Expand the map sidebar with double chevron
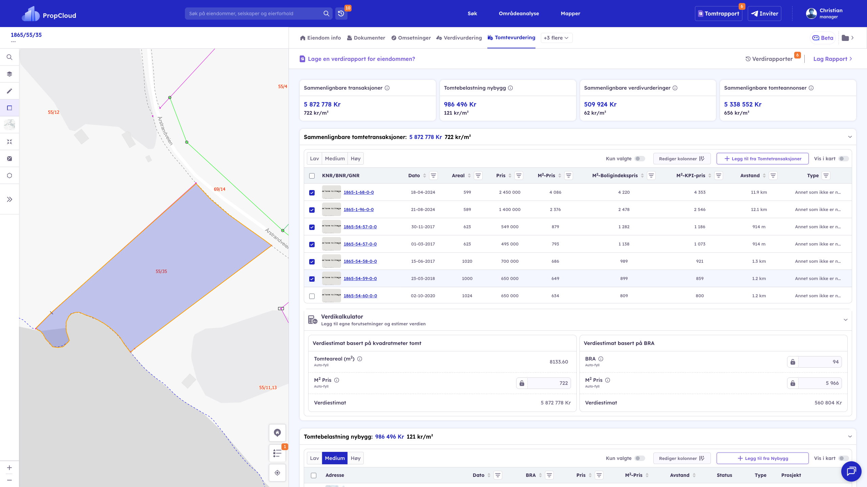Screen dimensions: 867x487 coord(9,199)
